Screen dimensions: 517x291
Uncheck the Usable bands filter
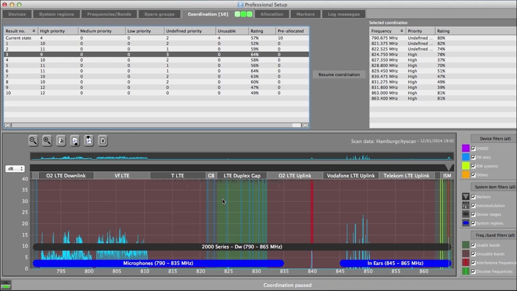point(473,245)
